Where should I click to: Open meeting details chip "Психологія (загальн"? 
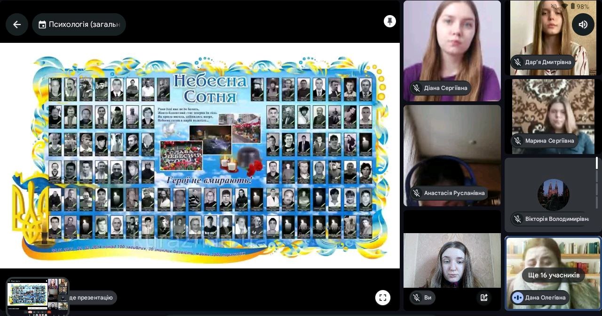(79, 24)
